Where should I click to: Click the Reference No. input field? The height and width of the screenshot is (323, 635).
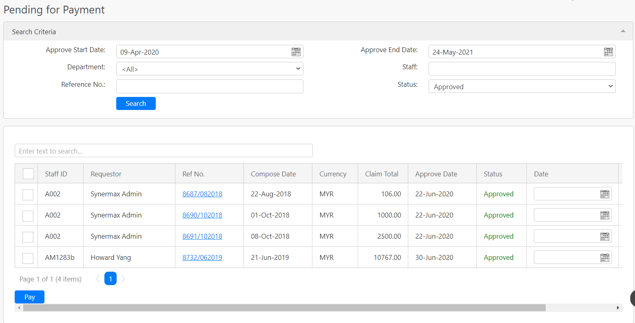[210, 86]
